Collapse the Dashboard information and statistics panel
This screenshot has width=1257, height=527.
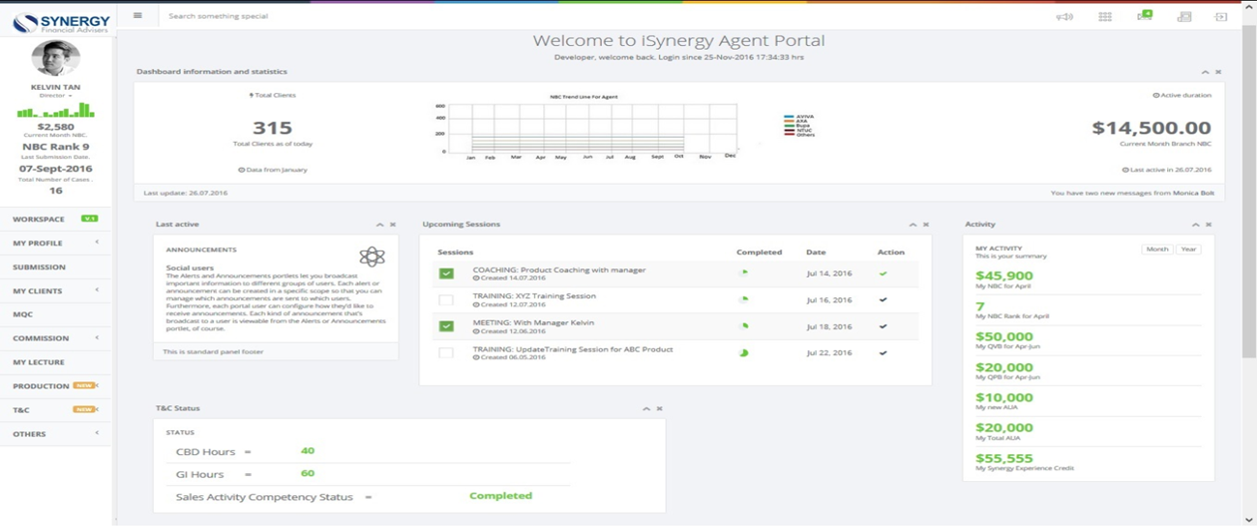1205,73
